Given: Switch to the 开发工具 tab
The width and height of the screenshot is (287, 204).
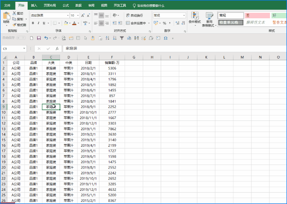Looking at the screenshot, I should (x=120, y=5).
